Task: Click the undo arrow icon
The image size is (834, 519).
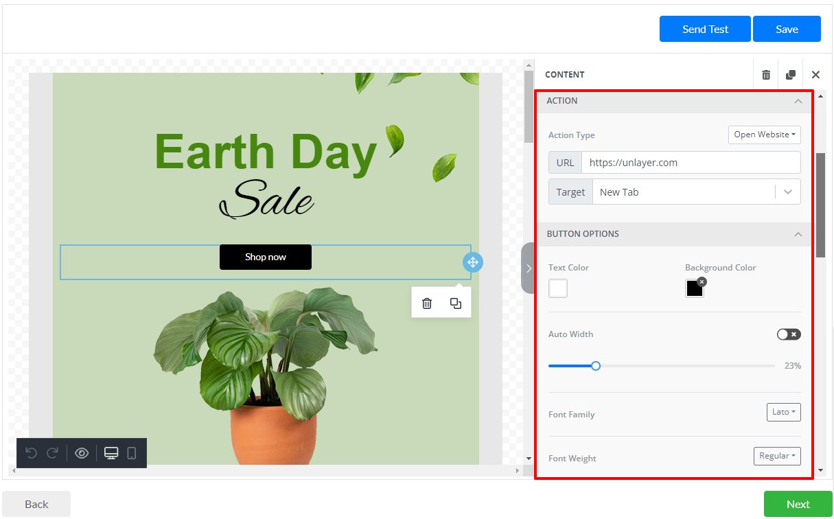Action: point(31,453)
